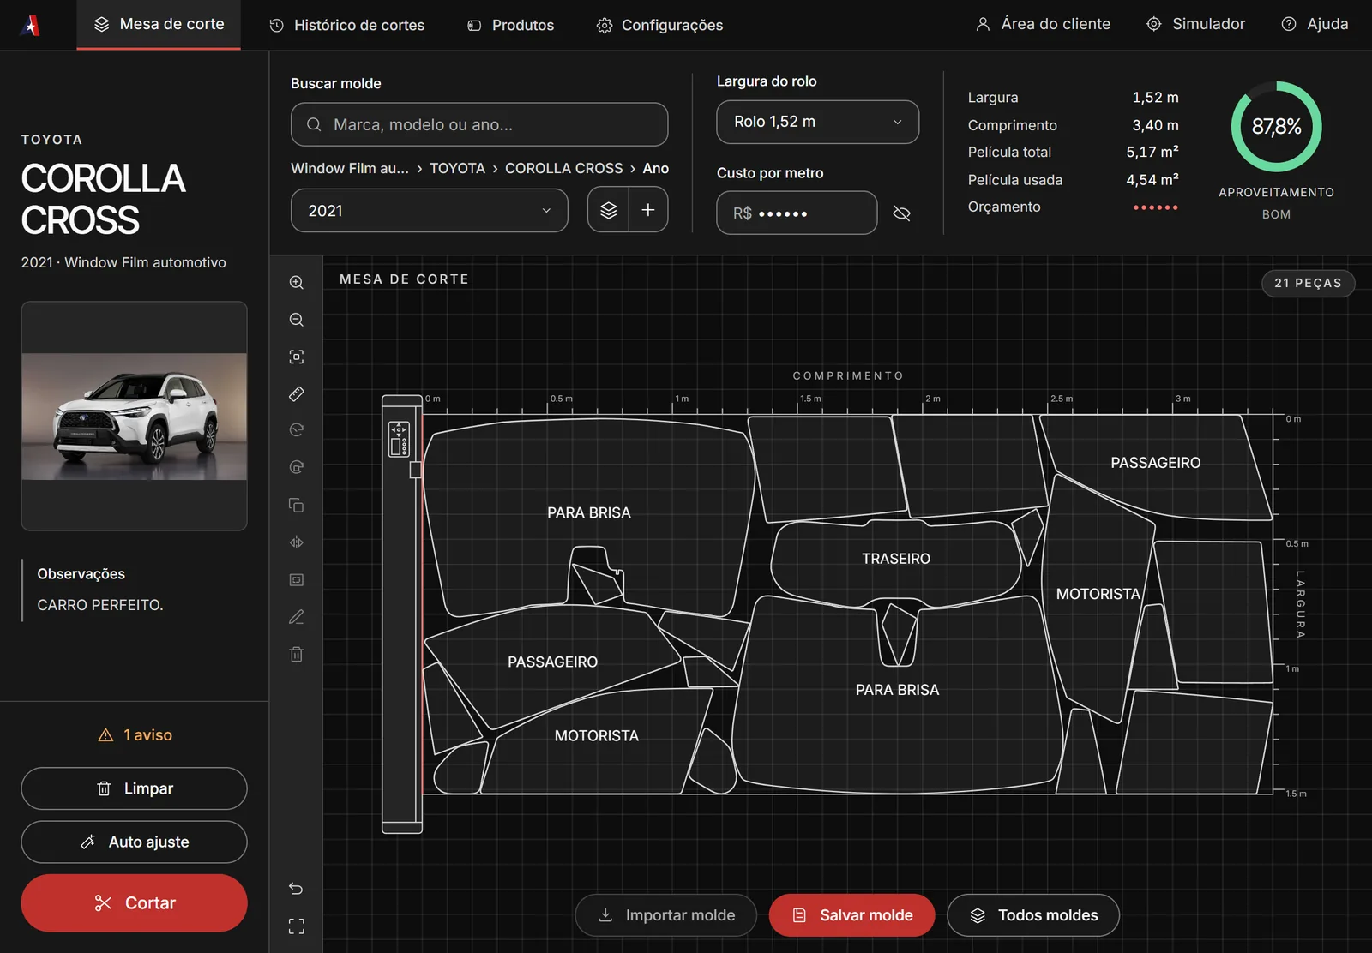
Task: Open the Ajuda help link
Action: pyautogui.click(x=1315, y=24)
